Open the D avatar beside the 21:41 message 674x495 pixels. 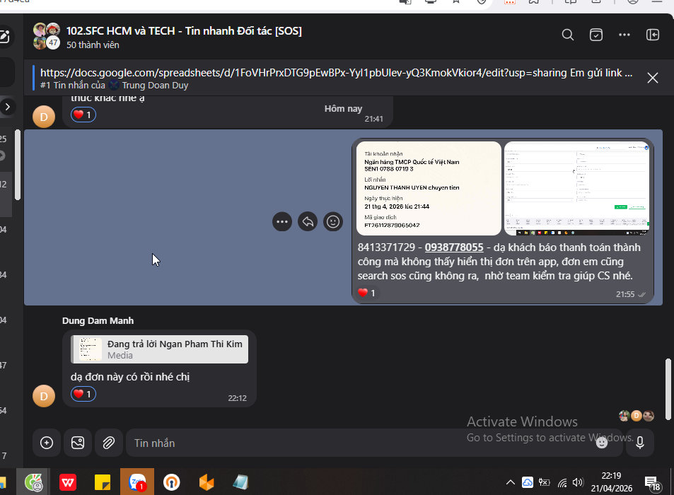44,117
